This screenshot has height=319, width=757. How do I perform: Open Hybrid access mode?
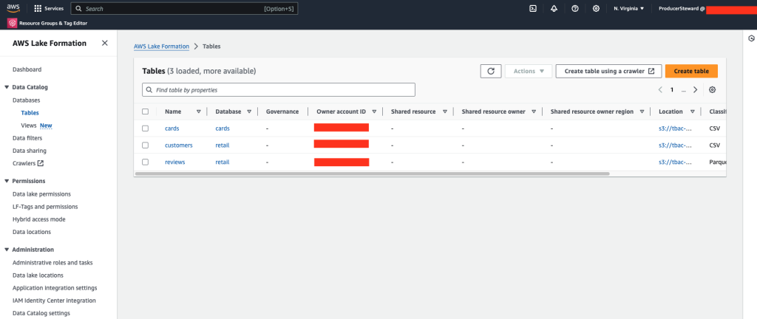pos(39,219)
